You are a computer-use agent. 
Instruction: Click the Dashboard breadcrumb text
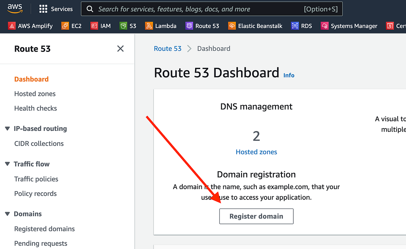click(214, 49)
